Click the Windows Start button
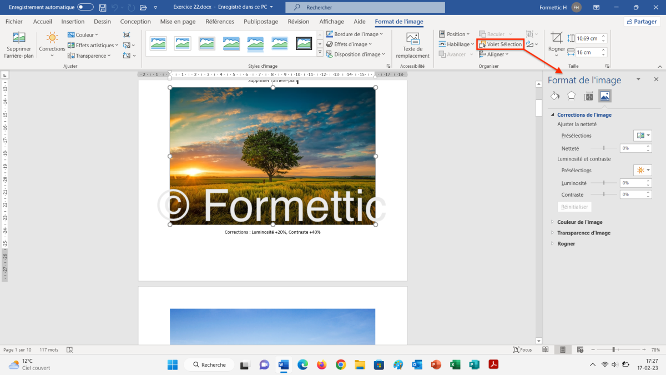The image size is (666, 375). [173, 364]
